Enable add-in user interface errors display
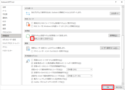This screenshot has height=90, width=125. click(x=32, y=51)
